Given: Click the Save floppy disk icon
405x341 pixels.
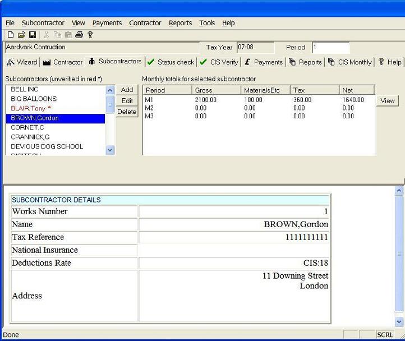Looking at the screenshot, I should point(33,35).
